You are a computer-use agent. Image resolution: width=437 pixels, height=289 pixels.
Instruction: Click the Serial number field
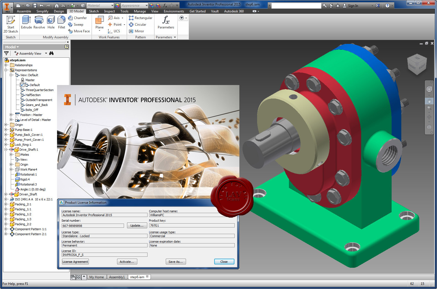[93, 226]
